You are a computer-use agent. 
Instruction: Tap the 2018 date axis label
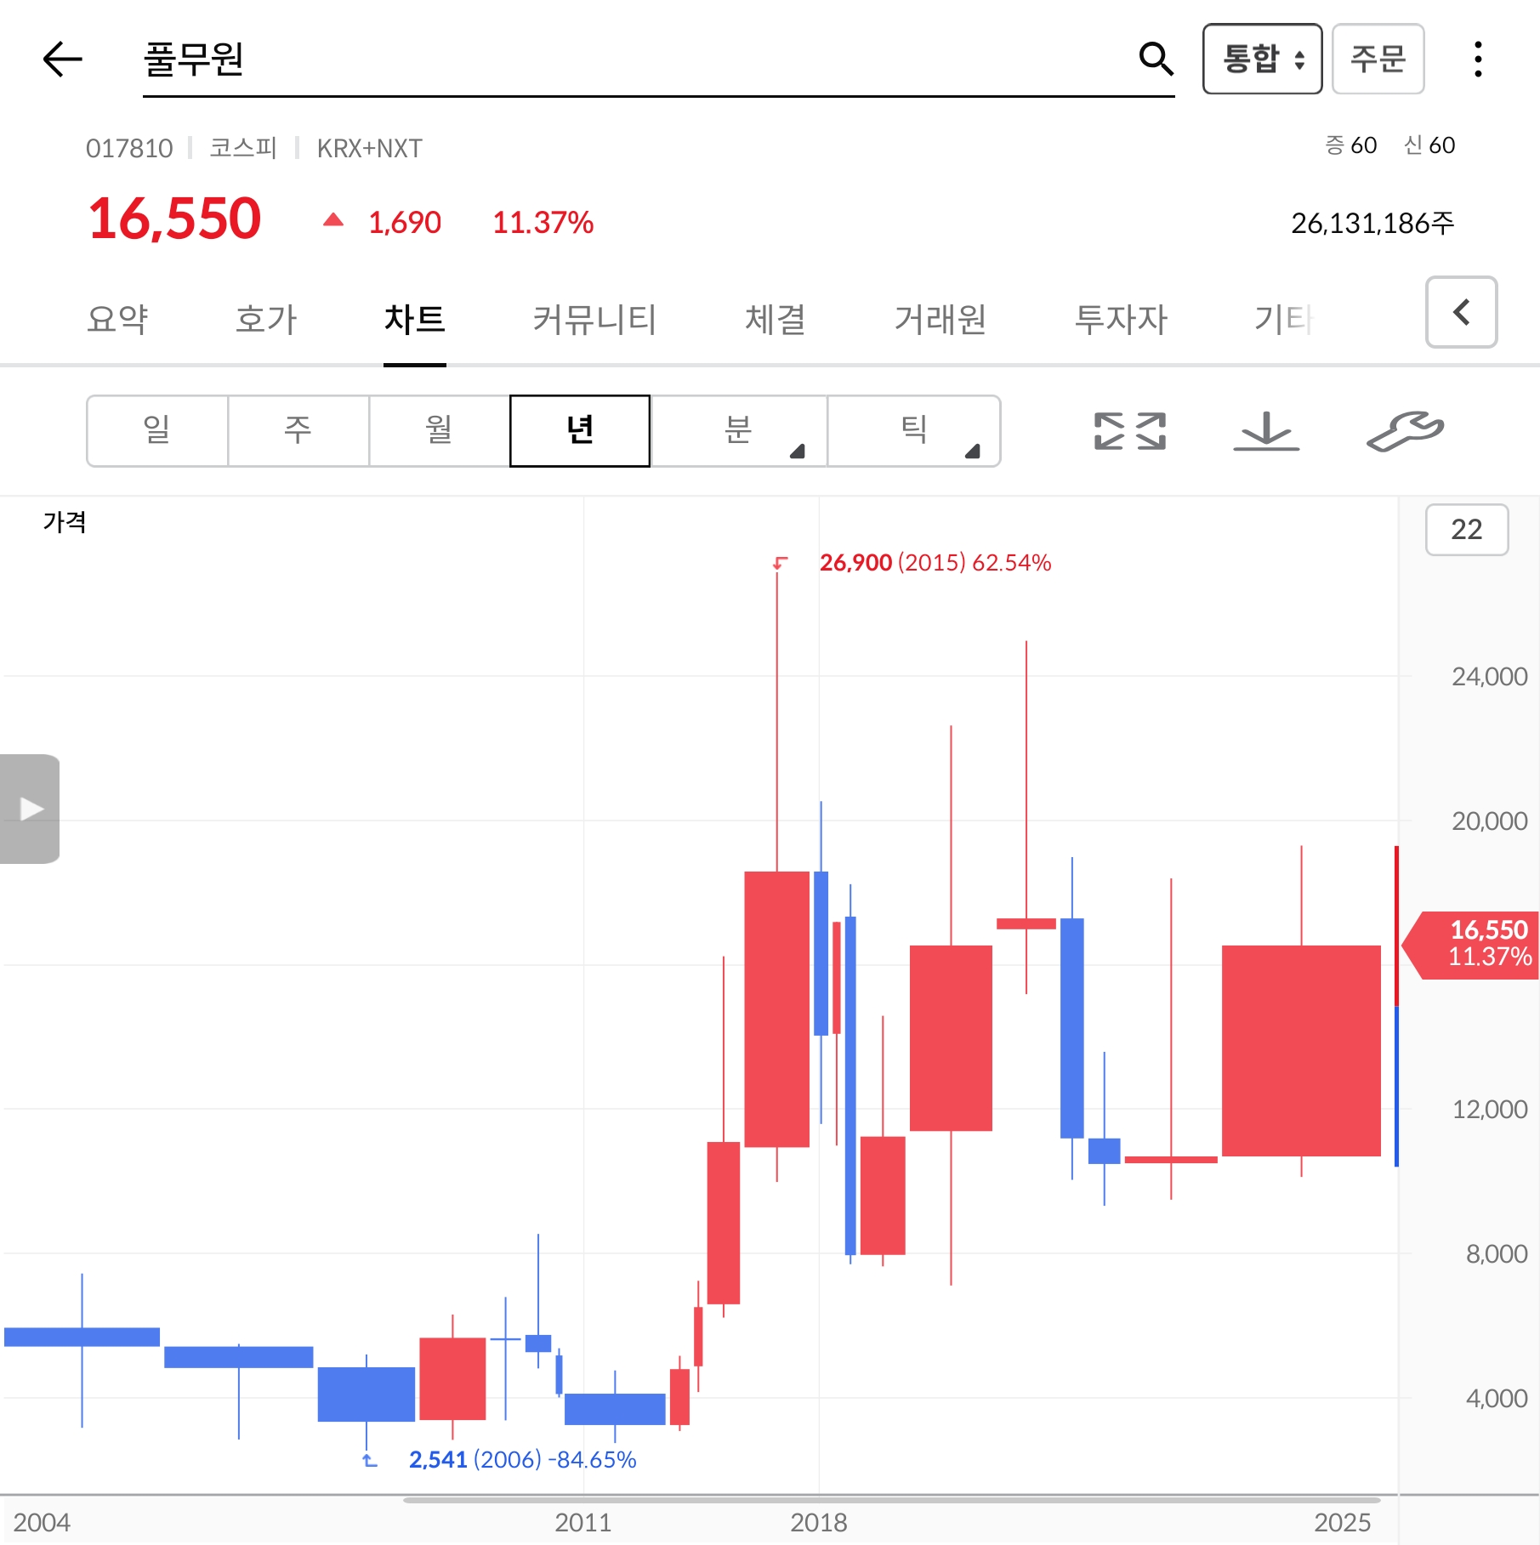[819, 1523]
